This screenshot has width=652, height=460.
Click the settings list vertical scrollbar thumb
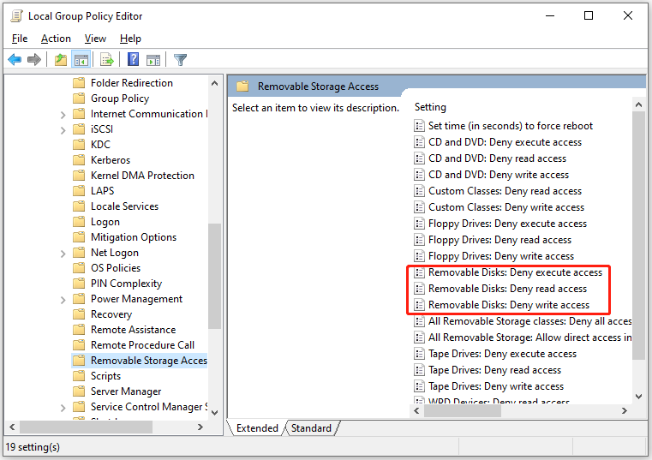click(x=638, y=236)
